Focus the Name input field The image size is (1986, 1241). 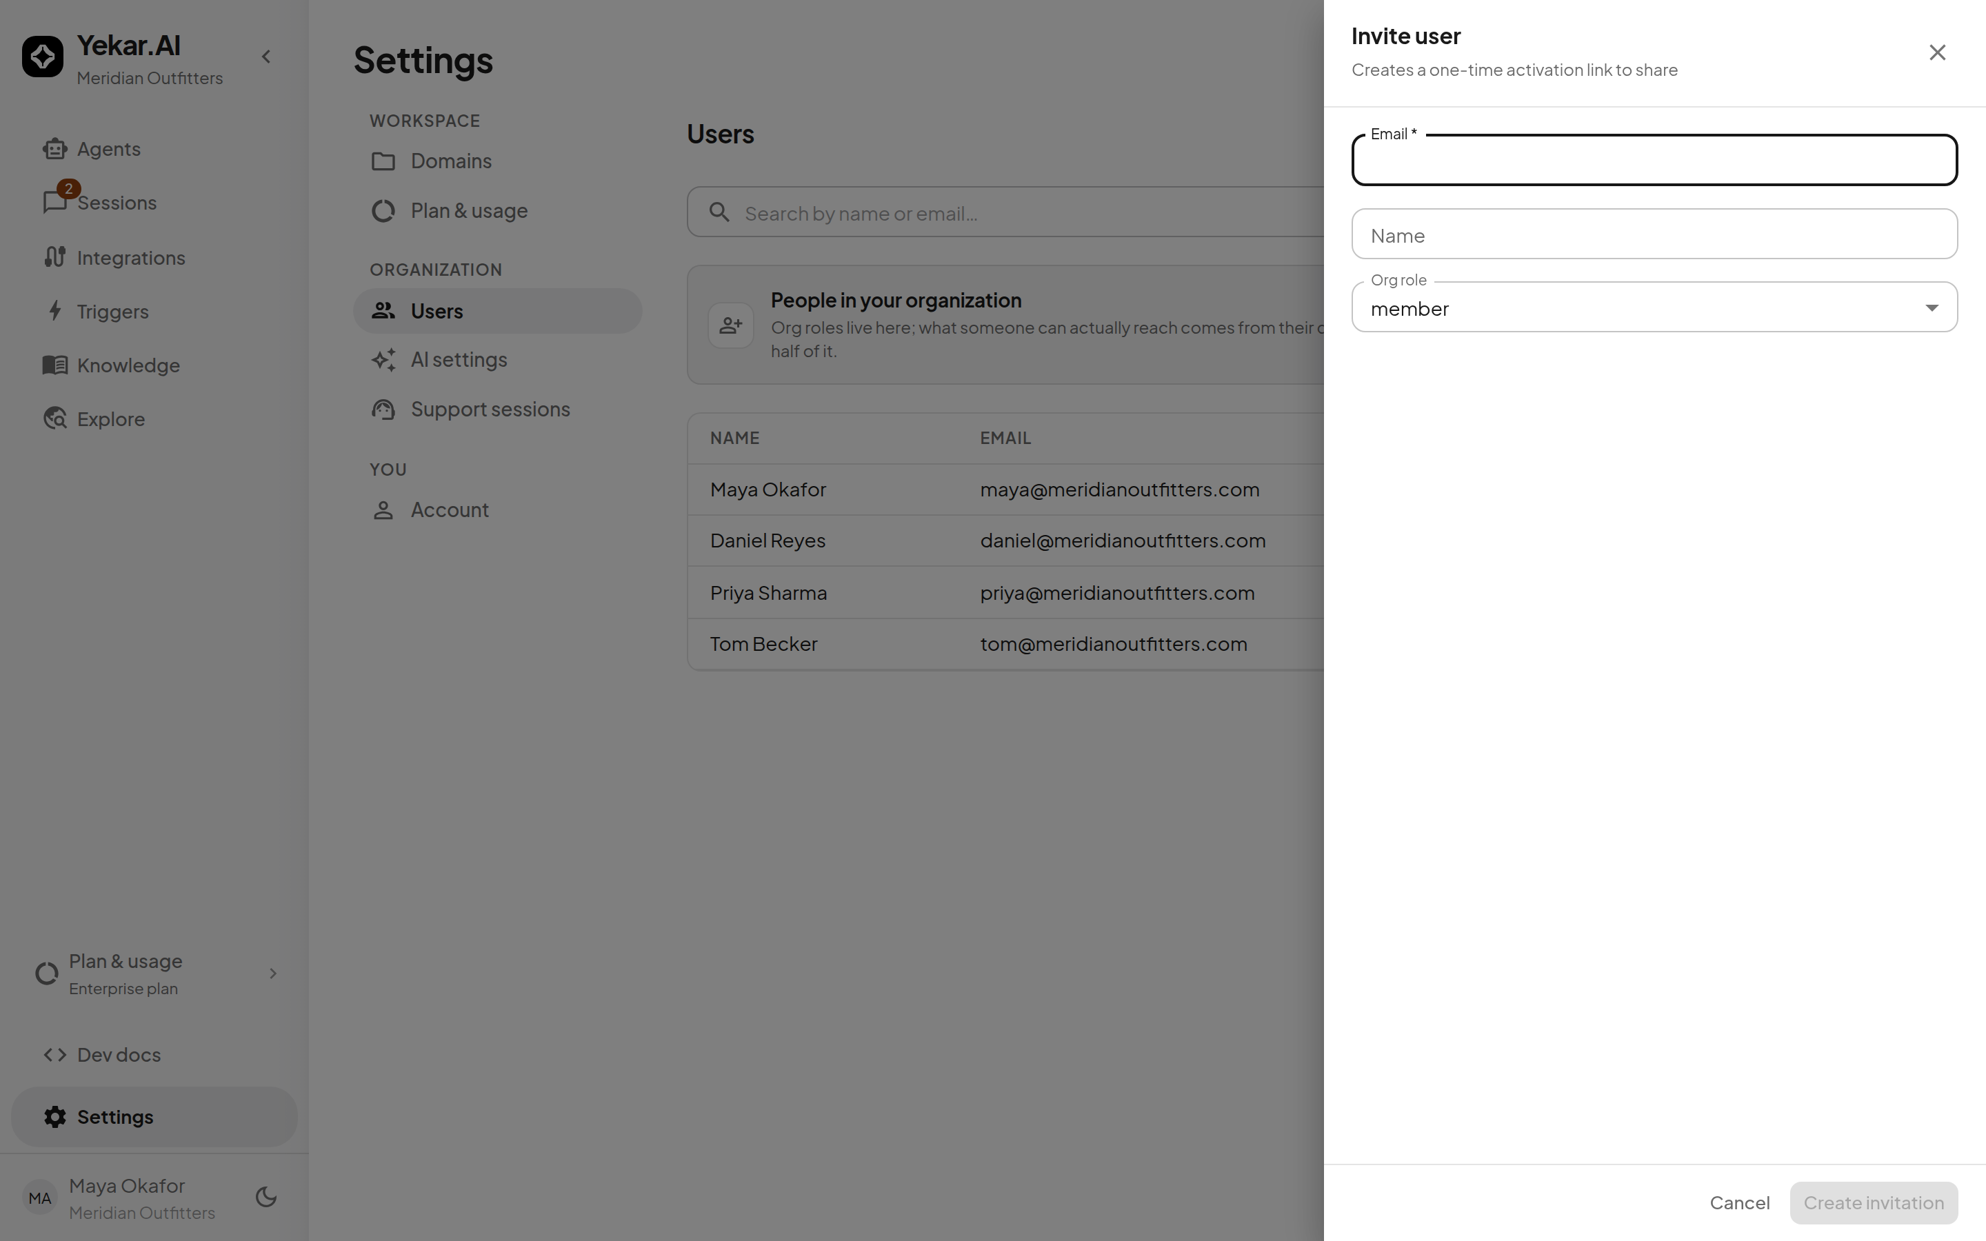click(x=1654, y=234)
